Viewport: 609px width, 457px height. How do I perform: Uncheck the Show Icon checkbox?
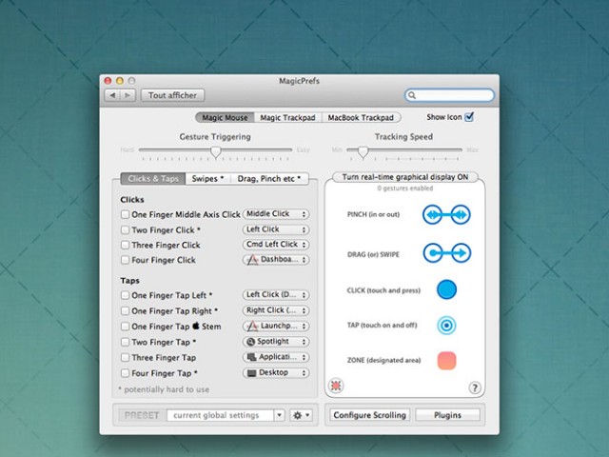tap(469, 117)
